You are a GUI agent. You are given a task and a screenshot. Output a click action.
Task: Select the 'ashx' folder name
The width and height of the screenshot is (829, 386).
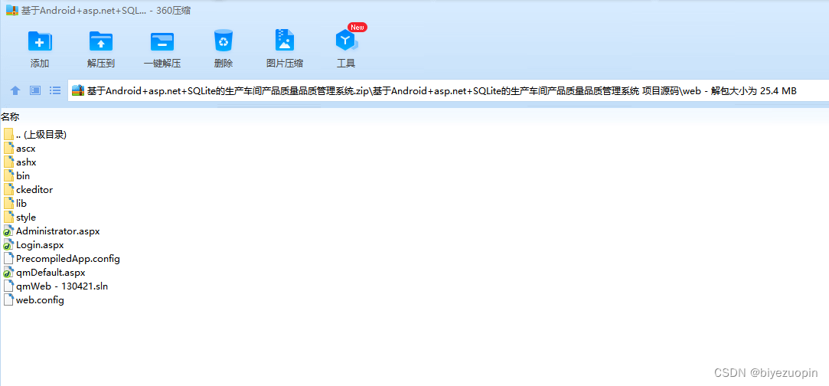pyautogui.click(x=27, y=162)
